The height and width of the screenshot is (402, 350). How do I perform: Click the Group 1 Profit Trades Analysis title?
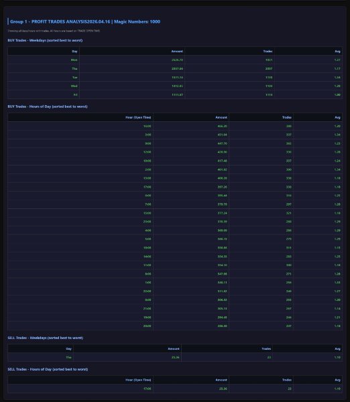pyautogui.click(x=85, y=21)
